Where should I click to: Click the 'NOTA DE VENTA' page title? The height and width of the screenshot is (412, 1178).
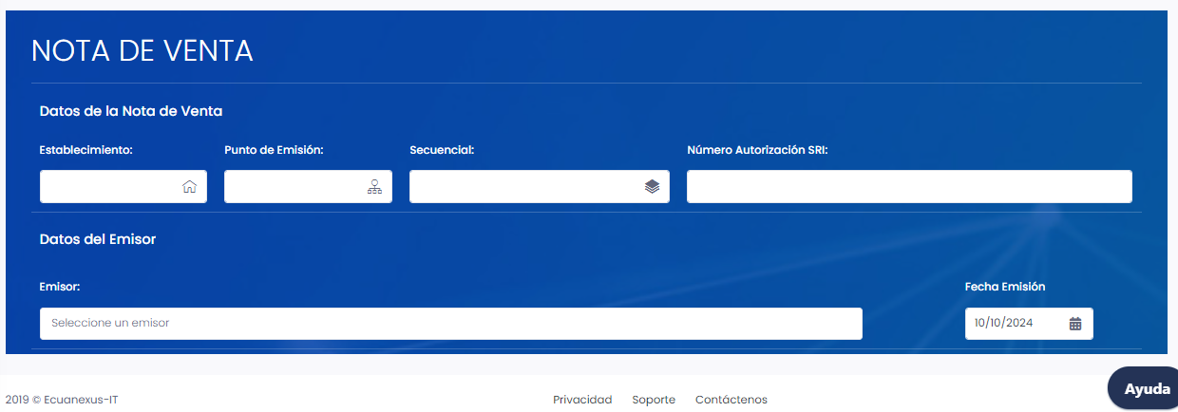(x=142, y=51)
